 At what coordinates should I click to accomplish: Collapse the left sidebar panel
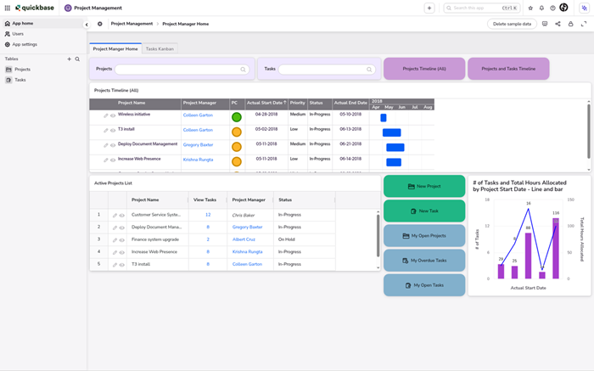point(87,25)
